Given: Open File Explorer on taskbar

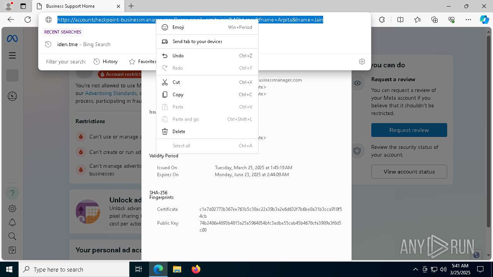Looking at the screenshot, I should 177,269.
